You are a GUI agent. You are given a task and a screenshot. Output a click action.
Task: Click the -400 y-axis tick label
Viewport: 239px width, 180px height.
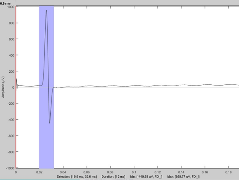pos(11,120)
